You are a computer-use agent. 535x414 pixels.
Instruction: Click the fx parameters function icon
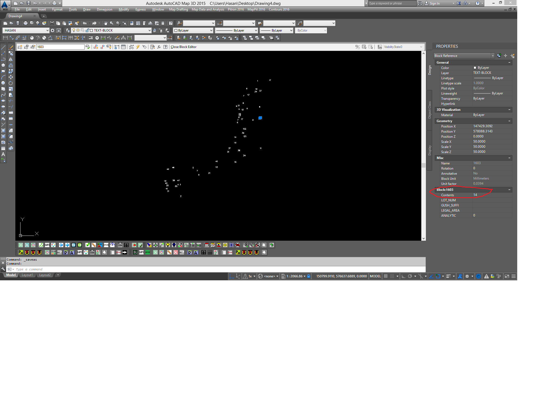(x=159, y=47)
